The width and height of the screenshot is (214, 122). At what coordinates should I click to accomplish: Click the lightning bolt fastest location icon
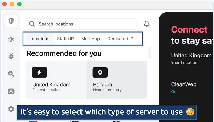40,72
